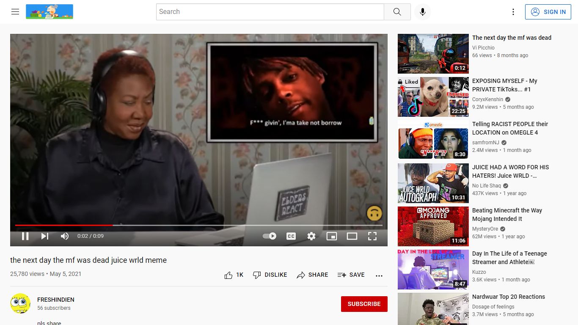The image size is (578, 325).
Task: Enable theater mode
Action: coord(352,236)
